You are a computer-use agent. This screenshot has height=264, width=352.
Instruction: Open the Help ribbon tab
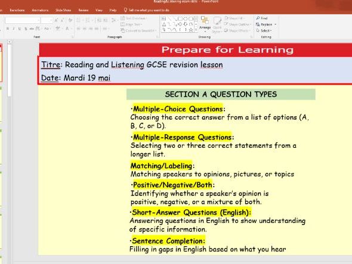113,10
